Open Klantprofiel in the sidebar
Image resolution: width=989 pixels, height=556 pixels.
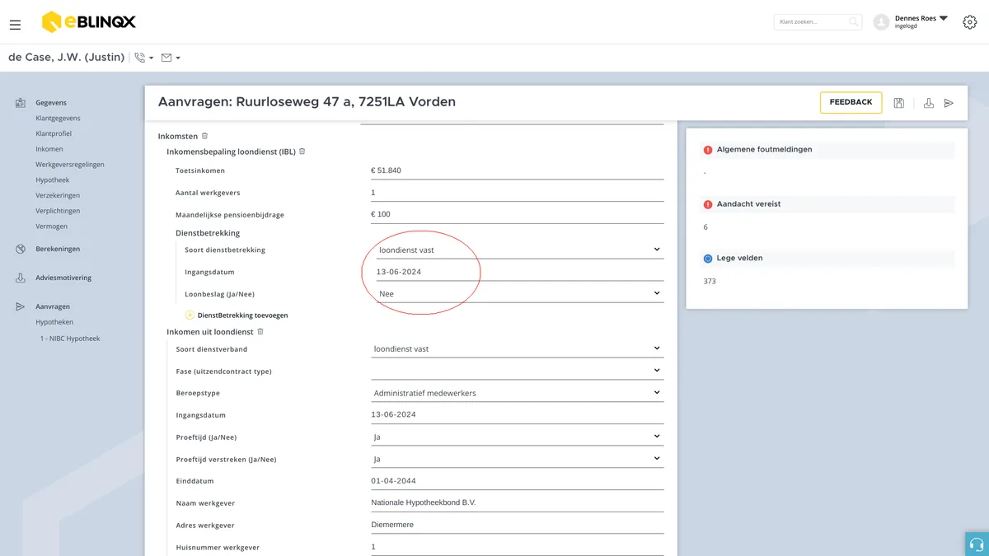pos(55,133)
